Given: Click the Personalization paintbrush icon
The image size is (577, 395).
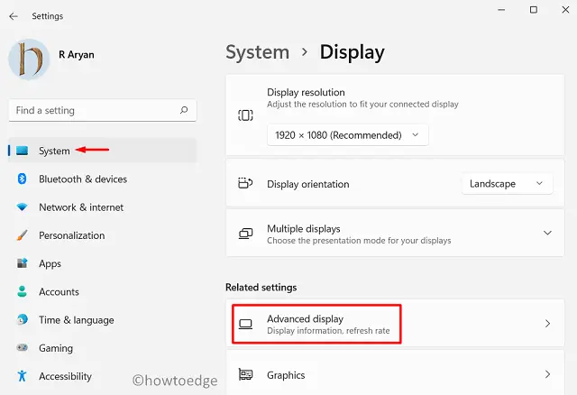Looking at the screenshot, I should [23, 235].
